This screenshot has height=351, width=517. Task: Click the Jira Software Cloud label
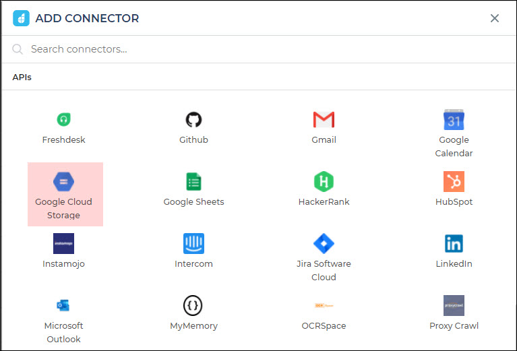point(324,270)
